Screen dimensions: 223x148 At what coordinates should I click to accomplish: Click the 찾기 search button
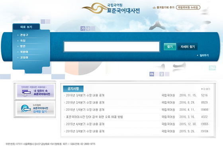[x=170, y=47]
